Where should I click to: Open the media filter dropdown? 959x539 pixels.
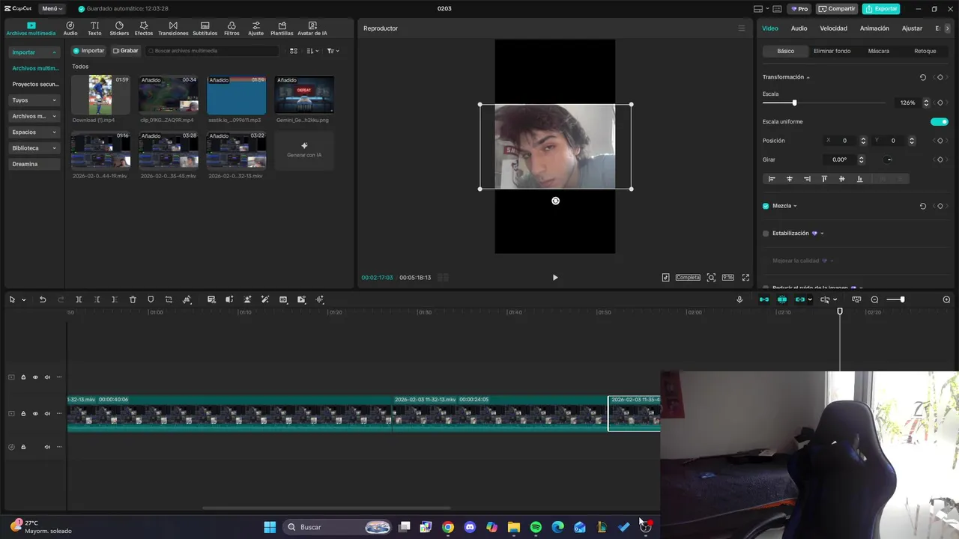(333, 51)
